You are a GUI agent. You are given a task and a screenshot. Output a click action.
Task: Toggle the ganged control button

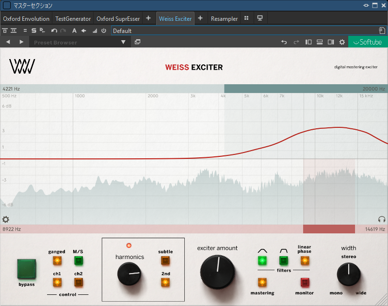[x=57, y=260]
